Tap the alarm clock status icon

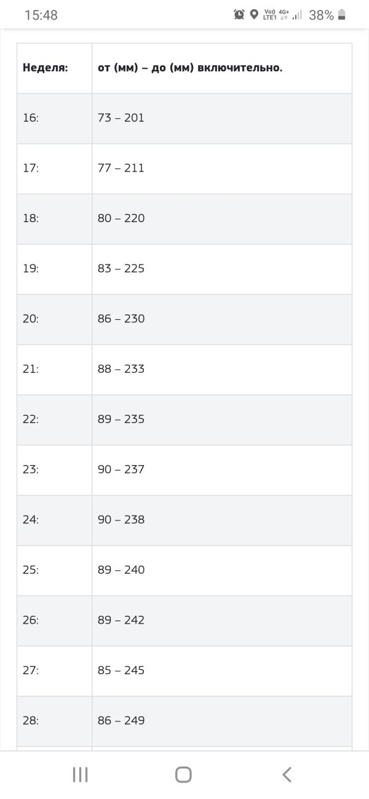click(239, 15)
